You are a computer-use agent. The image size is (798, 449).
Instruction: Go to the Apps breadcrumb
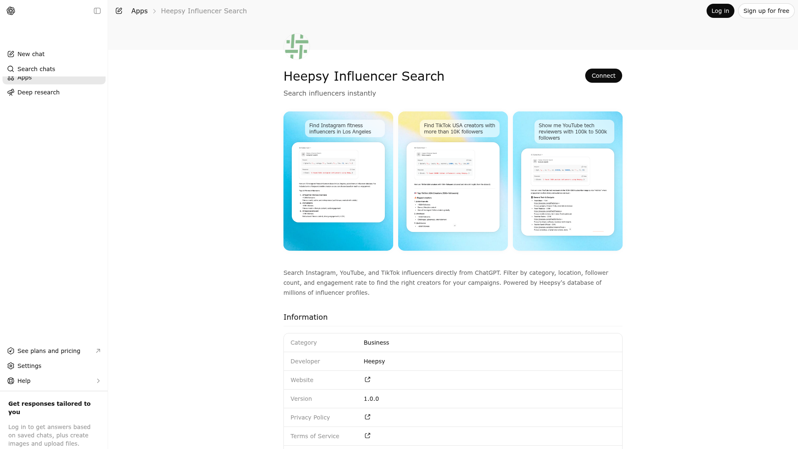(x=139, y=11)
